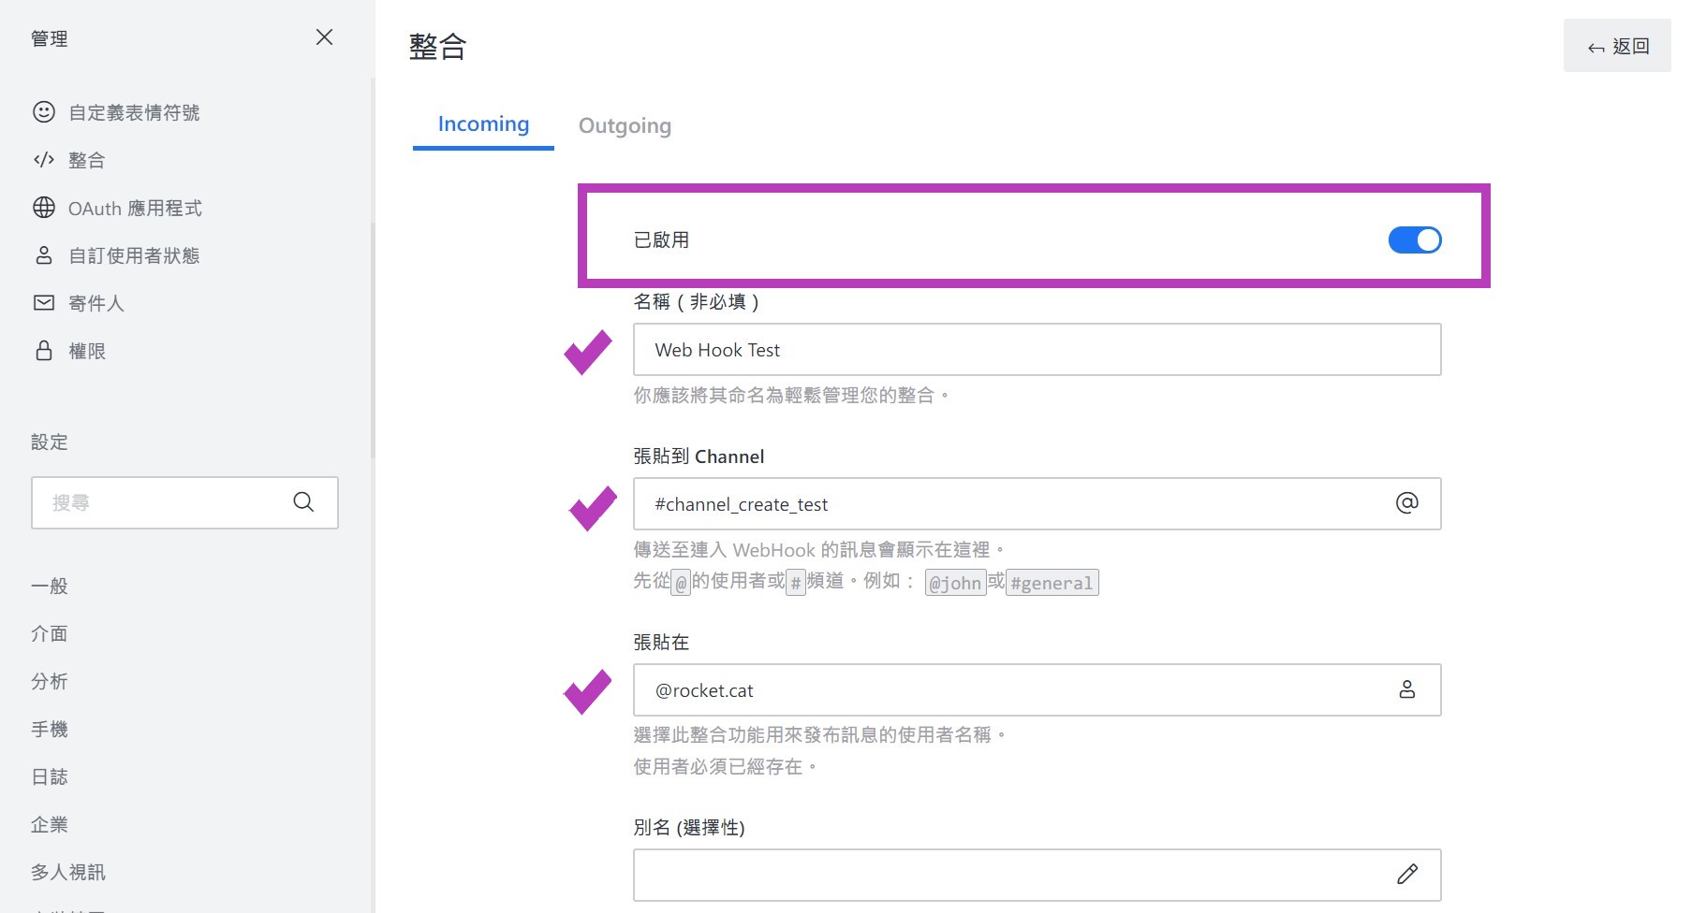Click the user icon in 張貼在 field
The height and width of the screenshot is (913, 1692).
coord(1406,689)
